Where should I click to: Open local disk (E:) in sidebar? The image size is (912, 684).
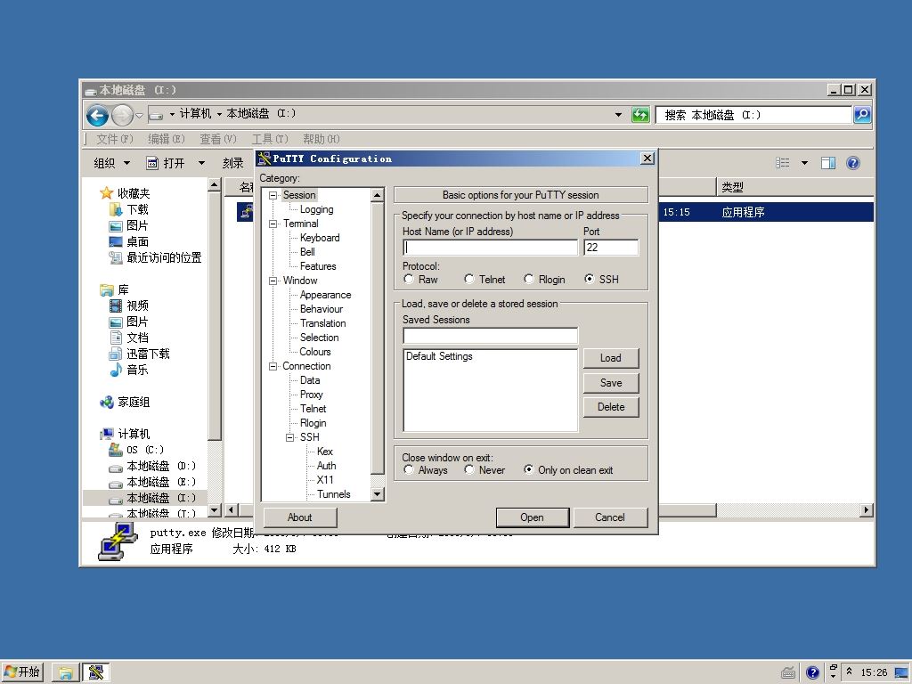(x=152, y=482)
